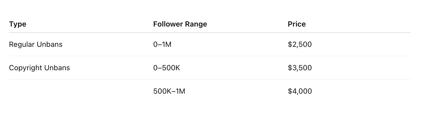Click the divider line beneath the column headers
This screenshot has width=434, height=116.
[x=210, y=33]
